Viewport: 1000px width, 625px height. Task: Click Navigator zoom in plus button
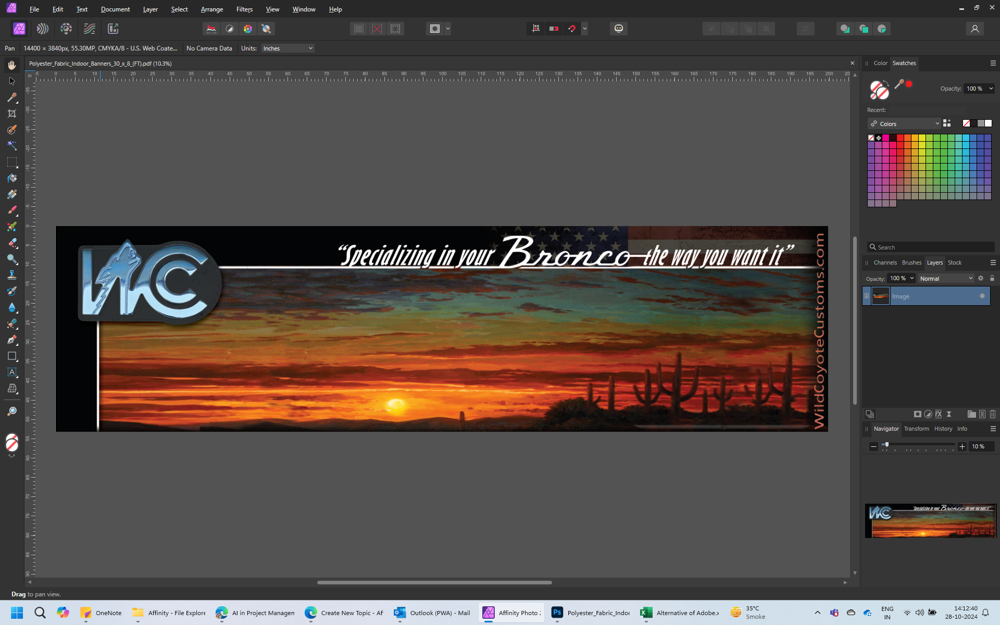tap(962, 446)
